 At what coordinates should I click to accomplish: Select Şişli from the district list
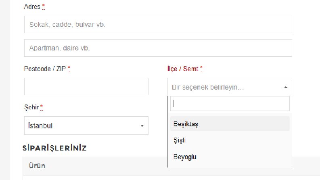(230, 140)
